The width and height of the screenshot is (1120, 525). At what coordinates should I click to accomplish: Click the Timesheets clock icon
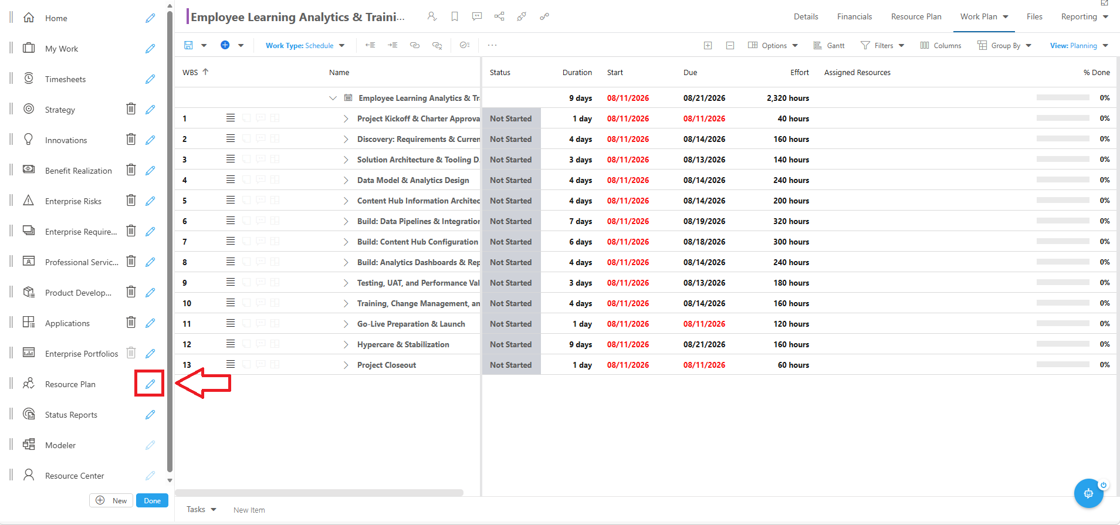tap(29, 79)
